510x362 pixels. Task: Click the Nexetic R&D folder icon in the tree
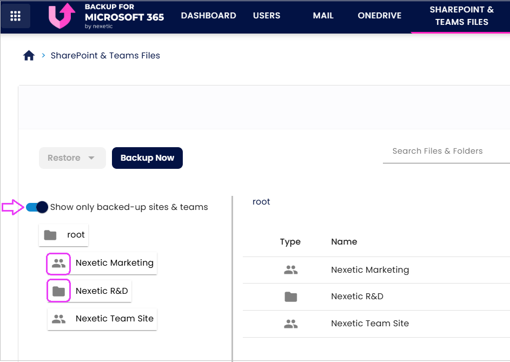(x=58, y=291)
